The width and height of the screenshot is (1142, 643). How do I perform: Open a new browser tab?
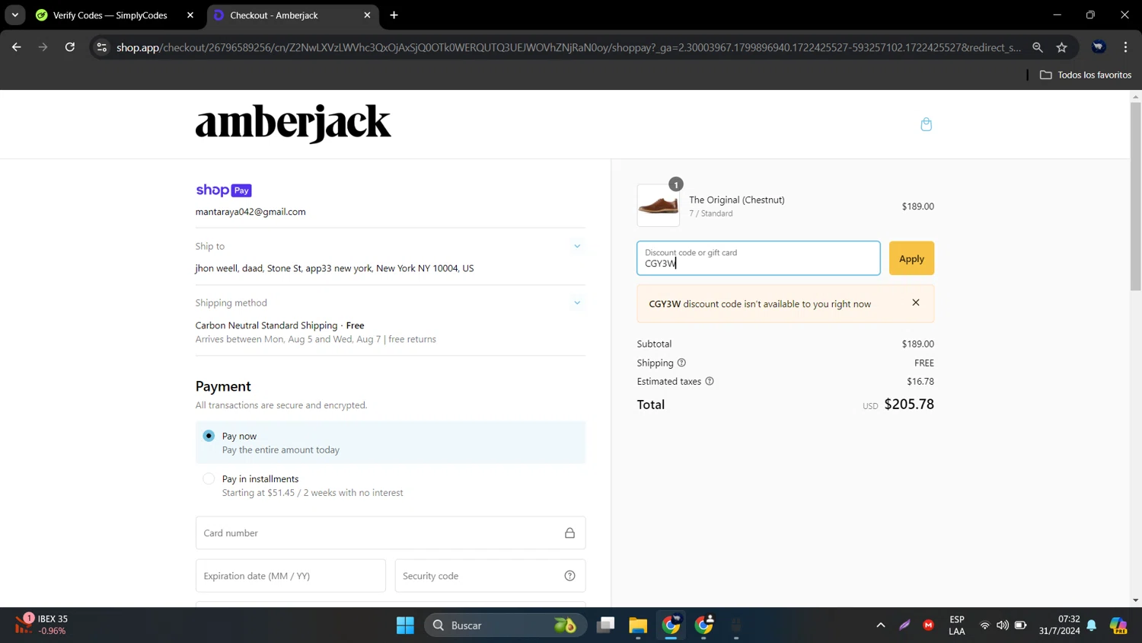394,15
